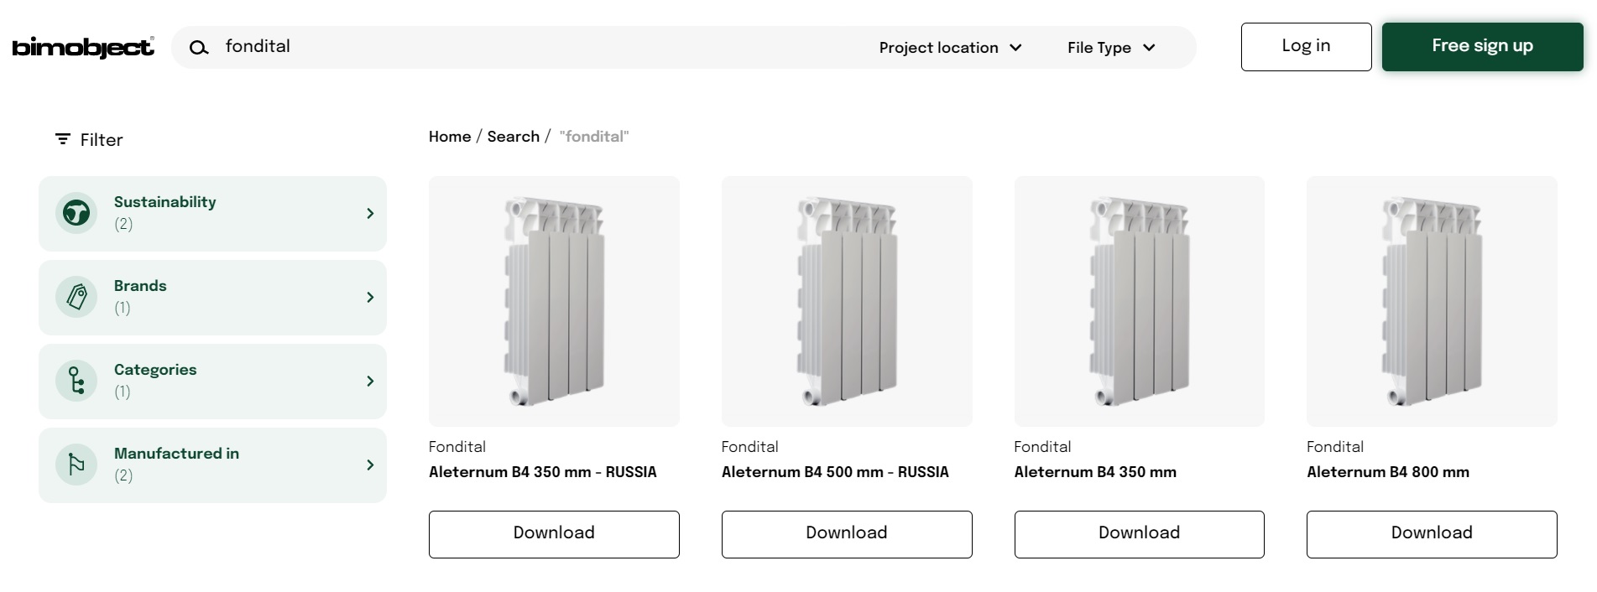Click the Categories filter label
This screenshot has width=1597, height=592.
tap(155, 370)
